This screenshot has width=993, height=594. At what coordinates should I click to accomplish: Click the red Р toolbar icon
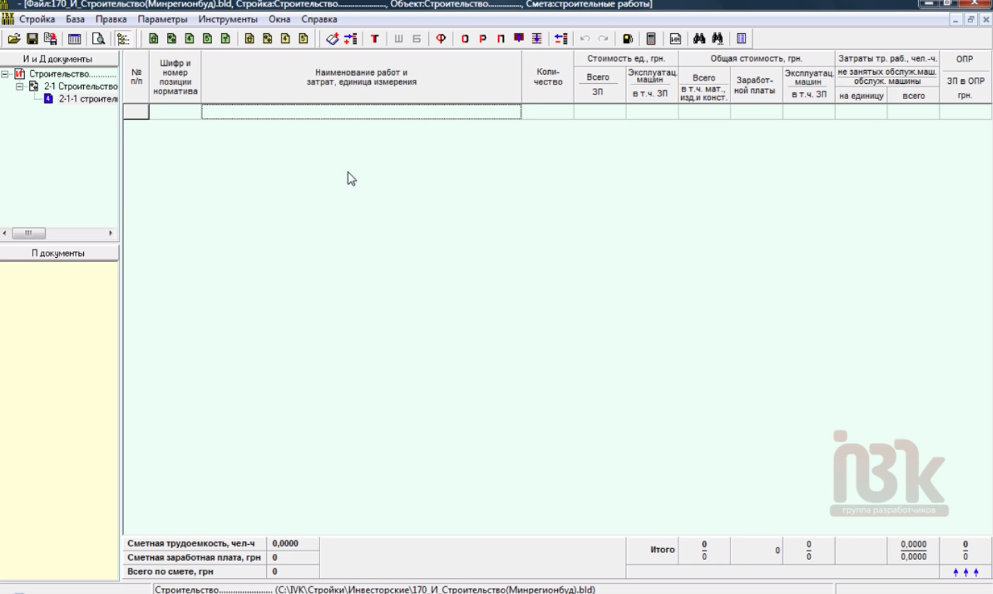pyautogui.click(x=483, y=39)
